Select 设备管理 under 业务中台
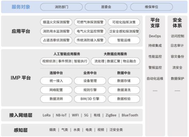The width and height of the screenshot is (189, 137). pyautogui.click(x=90, y=81)
